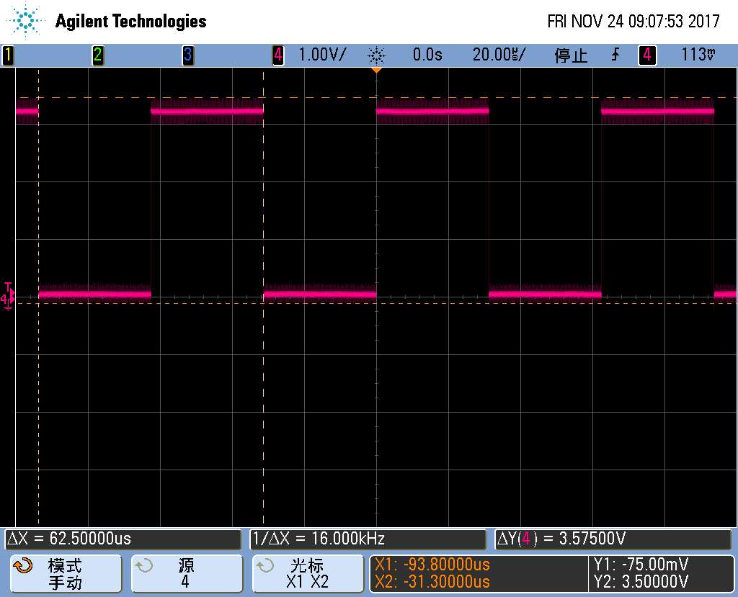Select channel 1 yellow indicator
The image size is (738, 597).
[8, 55]
